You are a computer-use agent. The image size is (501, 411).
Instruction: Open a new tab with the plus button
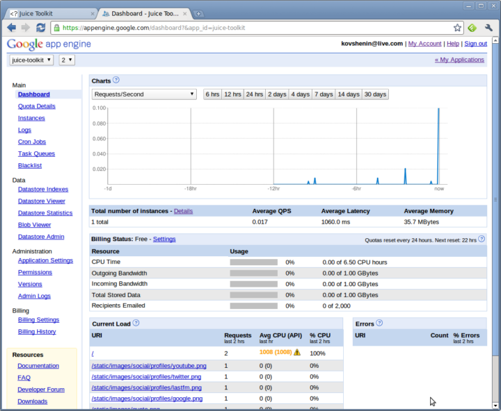click(198, 14)
